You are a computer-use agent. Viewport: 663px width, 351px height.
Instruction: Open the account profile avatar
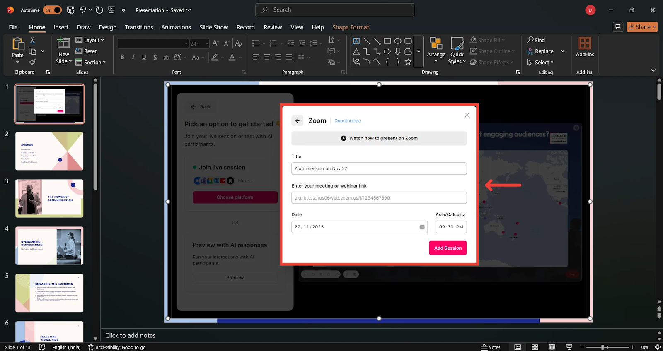[x=590, y=10]
